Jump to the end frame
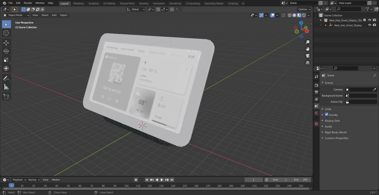379x195 pixels. pos(172,180)
